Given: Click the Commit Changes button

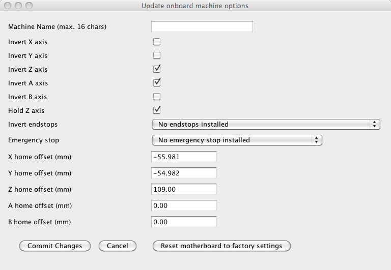Looking at the screenshot, I should (55, 246).
